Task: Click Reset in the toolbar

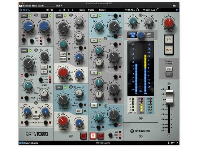Action: (102, 10)
